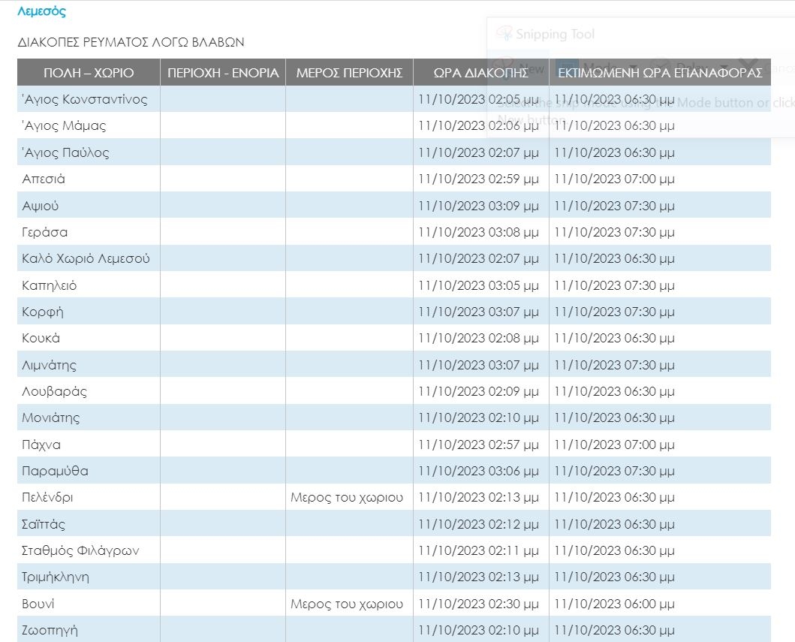This screenshot has height=642, width=795.
Task: Click the 03:06 μμ outage time for Παραμύθα
Action: 478,471
